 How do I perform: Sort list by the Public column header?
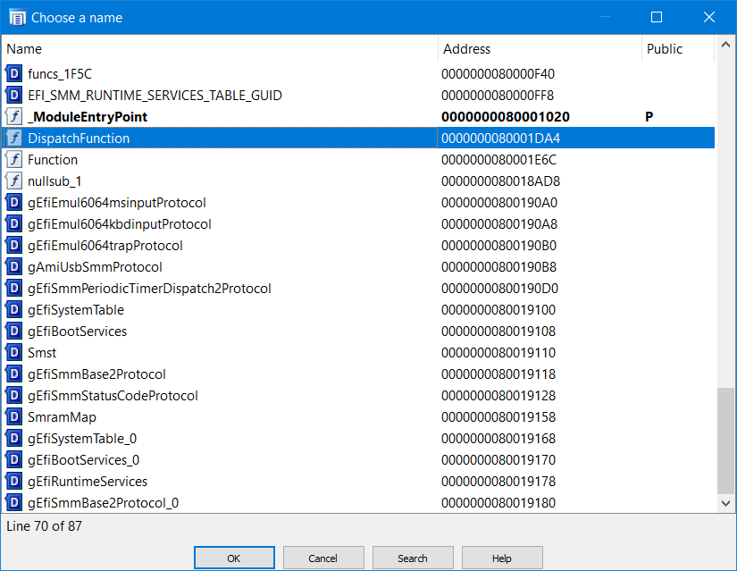pos(678,49)
